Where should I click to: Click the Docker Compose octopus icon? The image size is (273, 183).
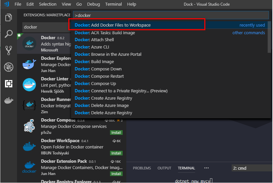[x=29, y=126]
